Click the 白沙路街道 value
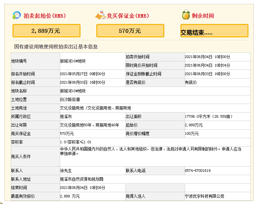Screen dimensions: 257x204 70,99
